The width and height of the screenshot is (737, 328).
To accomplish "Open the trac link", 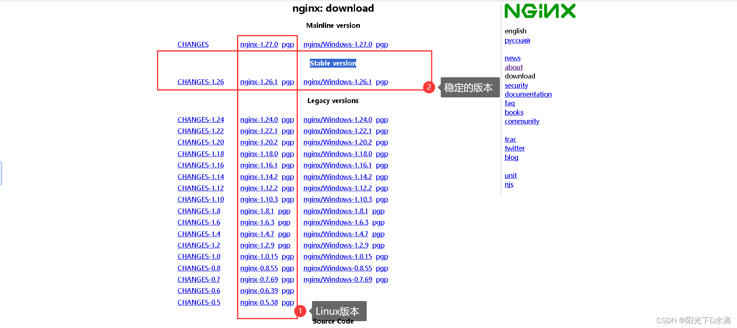I will pos(510,139).
